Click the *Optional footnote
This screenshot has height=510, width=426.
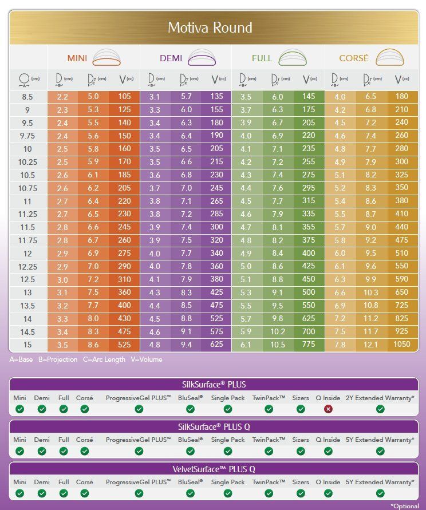point(404,506)
